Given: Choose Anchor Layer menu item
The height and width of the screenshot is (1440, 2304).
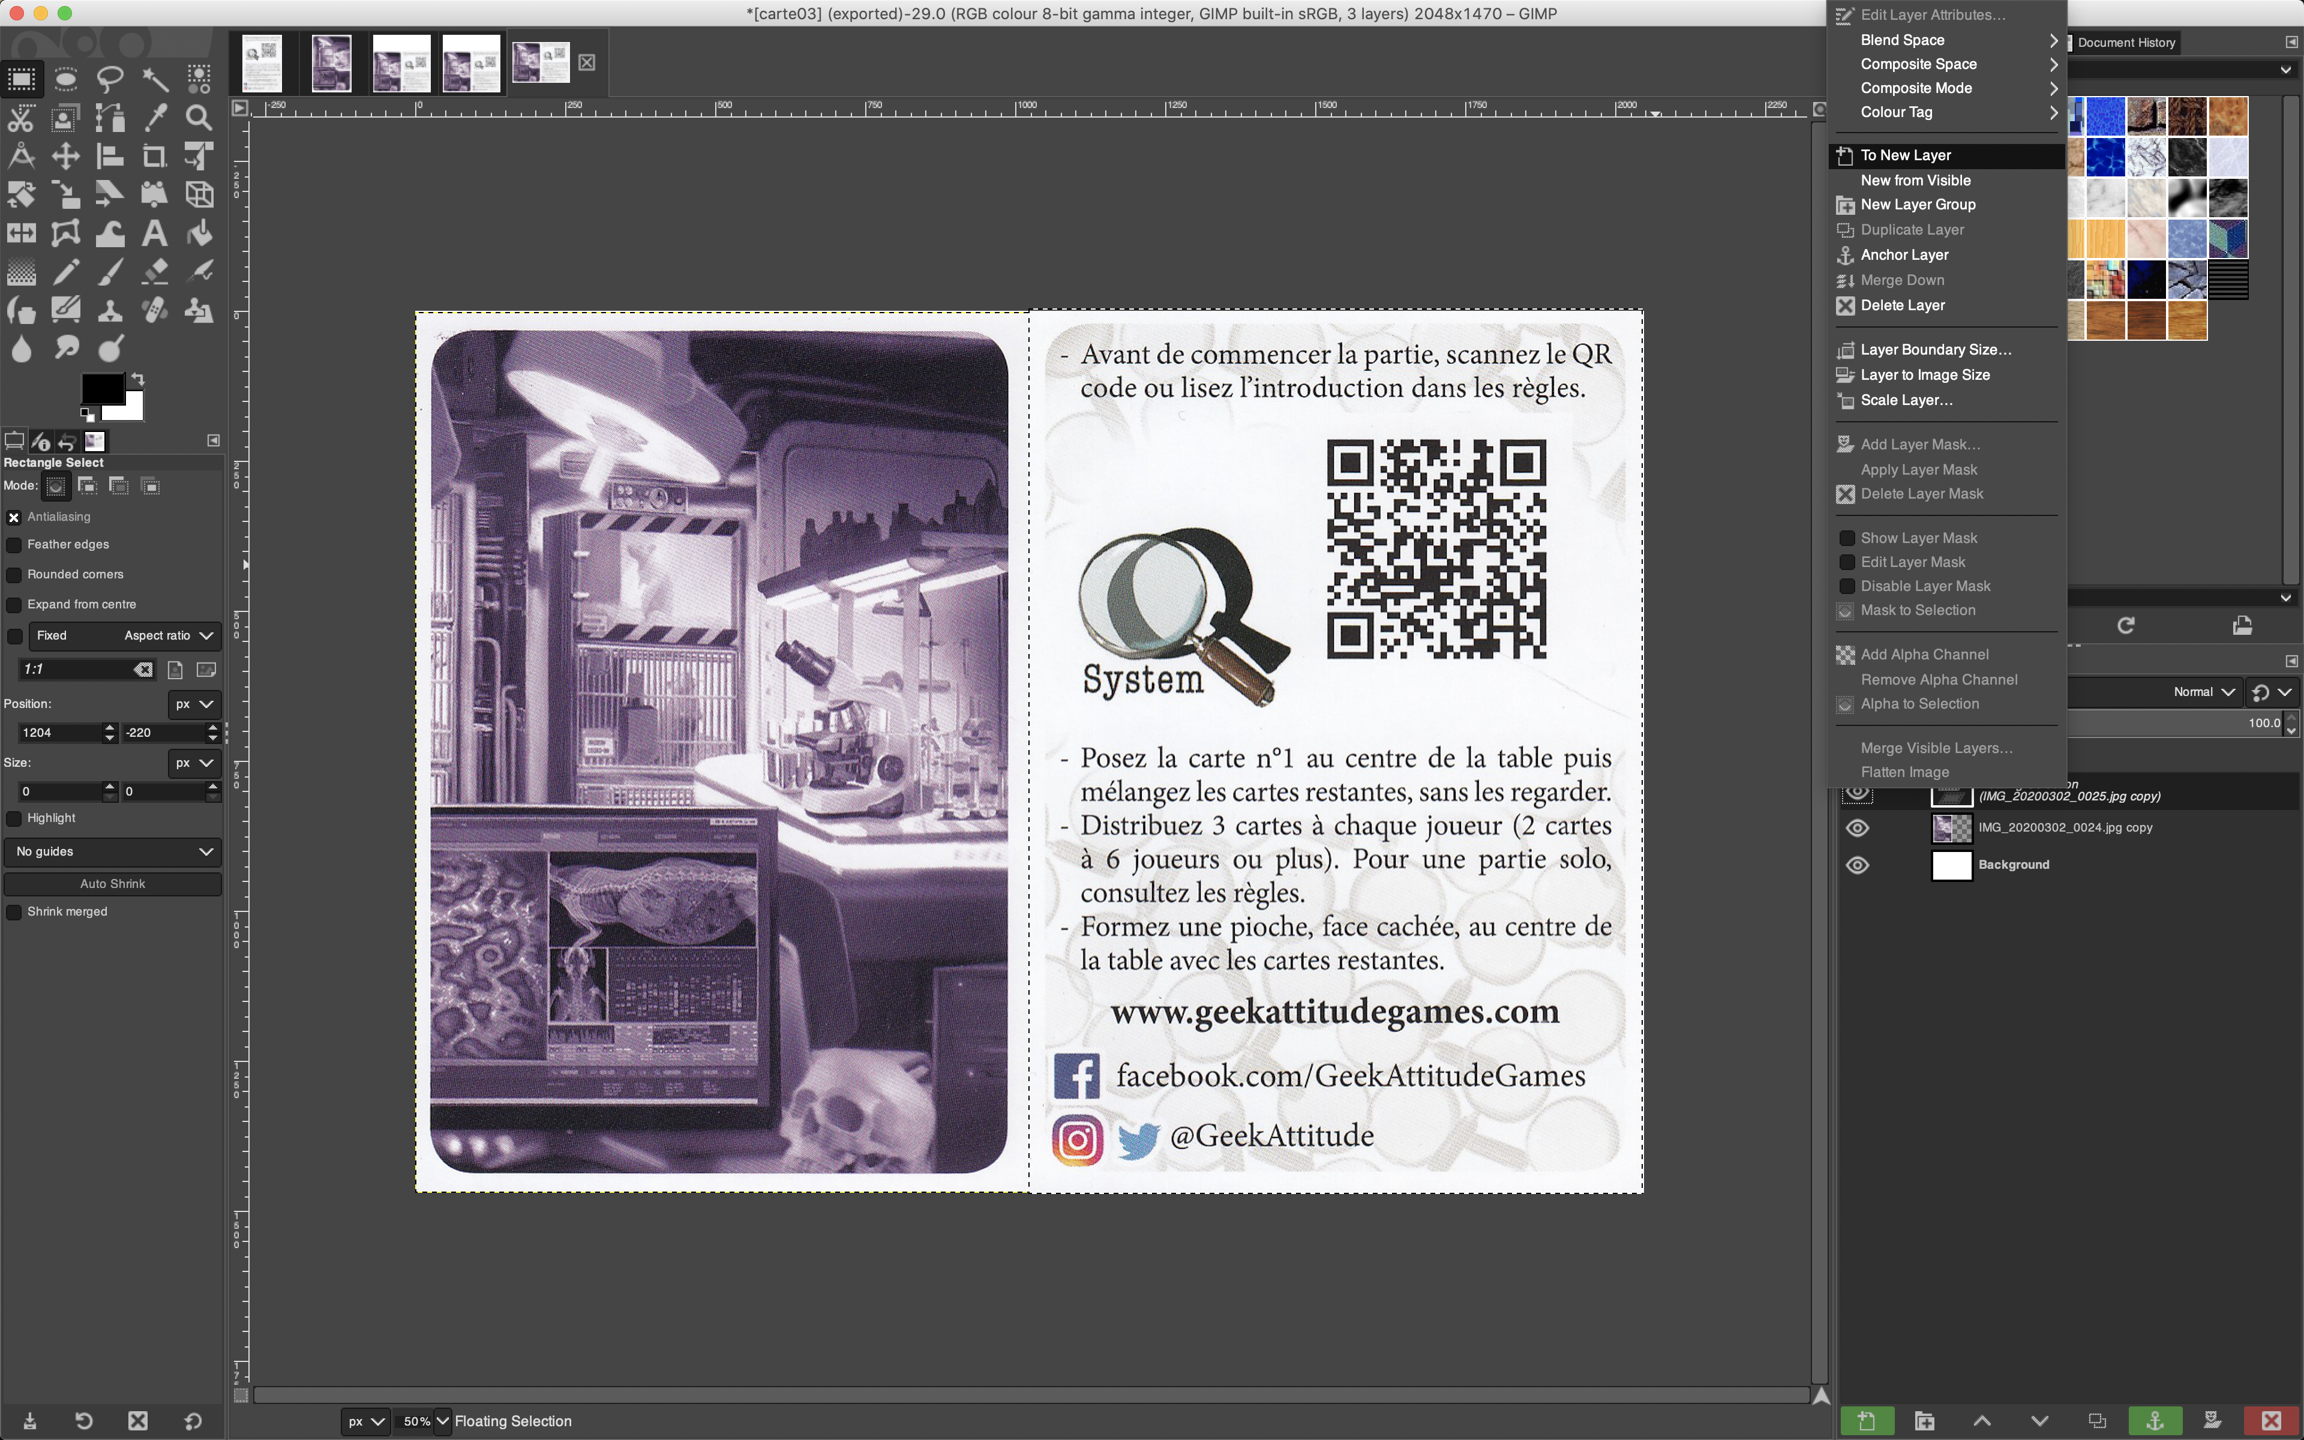Looking at the screenshot, I should (x=1947, y=255).
